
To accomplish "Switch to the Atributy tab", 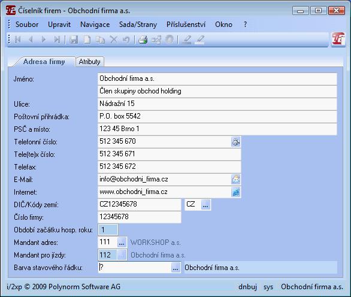I will click(89, 62).
